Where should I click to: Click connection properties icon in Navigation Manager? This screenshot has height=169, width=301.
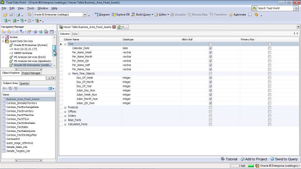tap(29, 32)
